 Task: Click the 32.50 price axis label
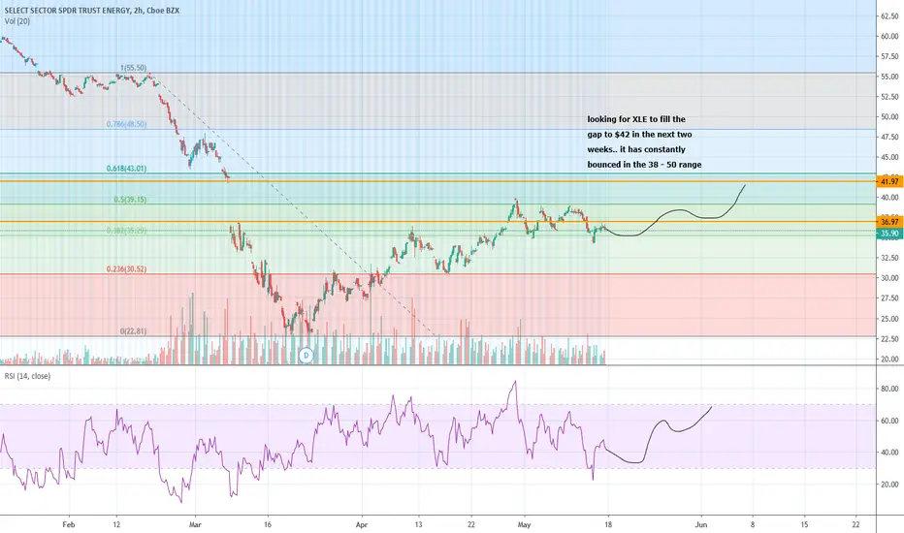click(889, 258)
